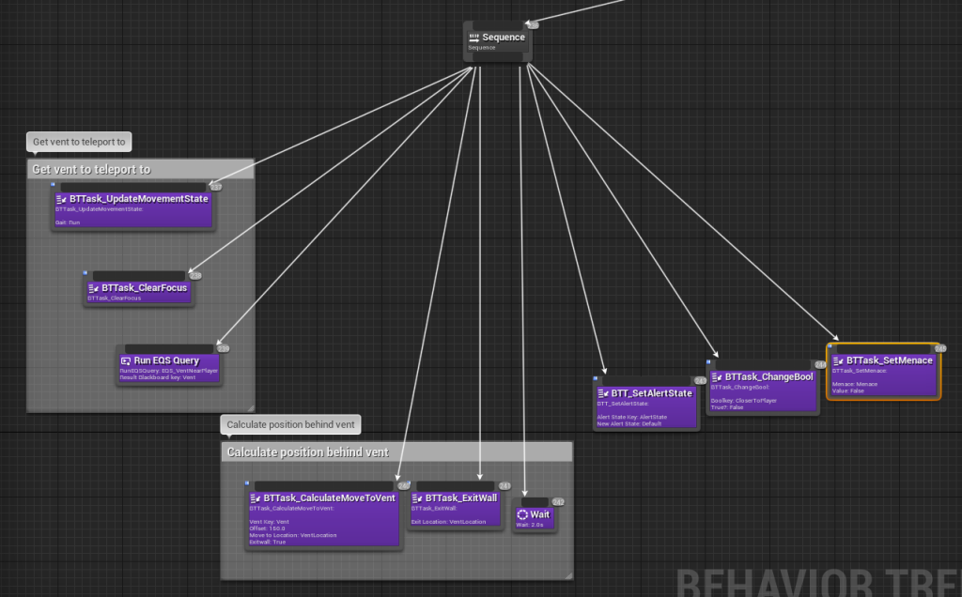Click the clock icon on the Wait node

pyautogui.click(x=524, y=514)
